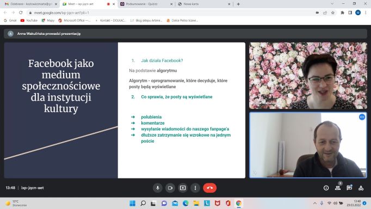Bookmark this page with star icon
The height and width of the screenshot is (209, 371).
(333, 13)
